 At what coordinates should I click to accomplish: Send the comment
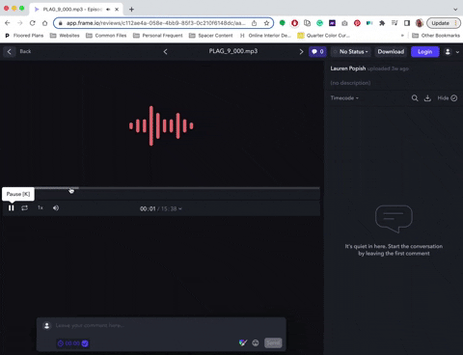pos(273,342)
